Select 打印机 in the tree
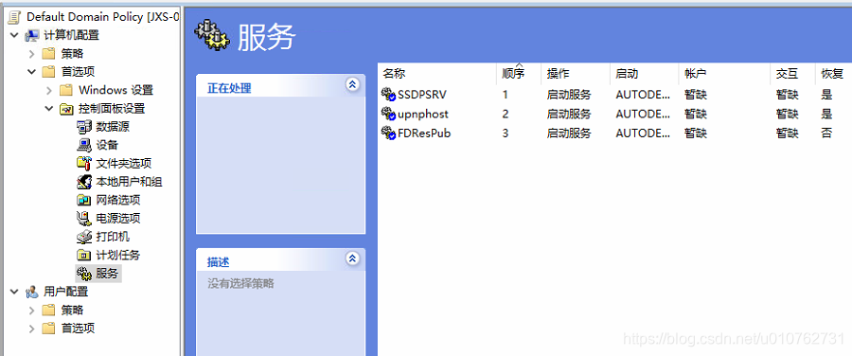This screenshot has width=852, height=356. coord(113,237)
